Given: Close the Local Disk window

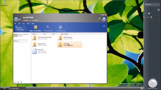Looking at the screenshot, I should tap(106, 15).
